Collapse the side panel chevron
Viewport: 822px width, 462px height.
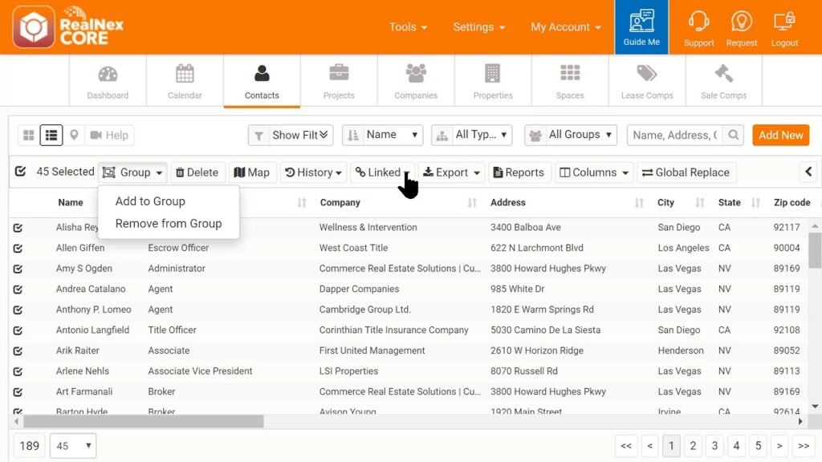808,172
